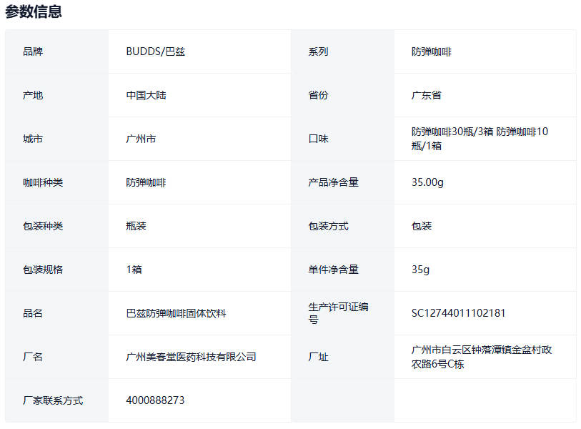The height and width of the screenshot is (429, 581).
Task: Click the 防弹咖啡30瓶/3箱 flavor value
Action: point(480,139)
